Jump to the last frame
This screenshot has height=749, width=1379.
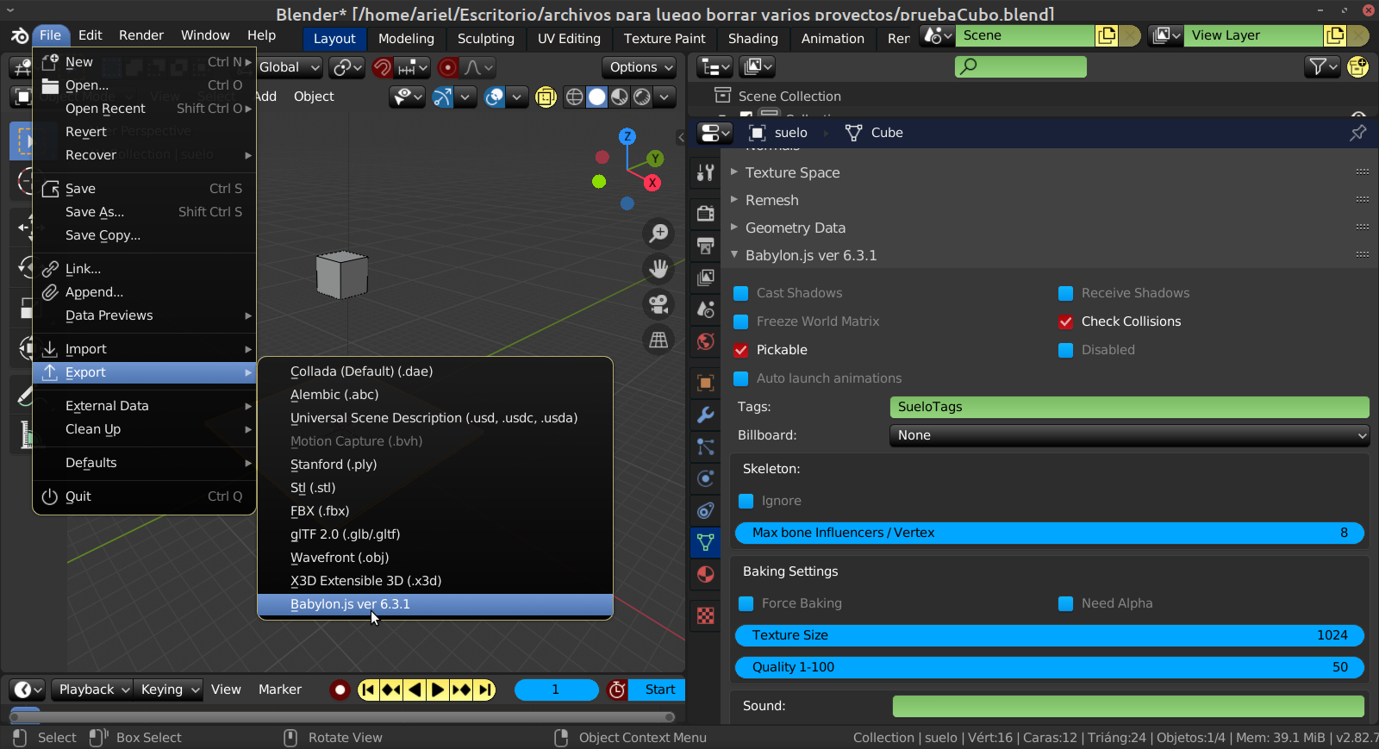485,690
